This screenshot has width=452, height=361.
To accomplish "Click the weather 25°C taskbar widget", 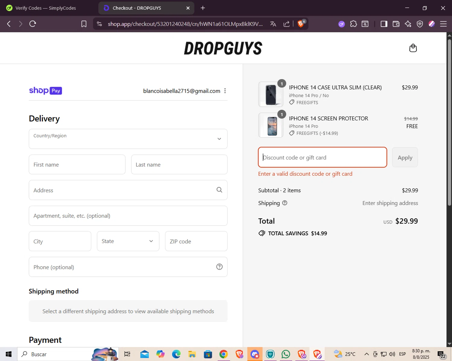I will (x=344, y=354).
